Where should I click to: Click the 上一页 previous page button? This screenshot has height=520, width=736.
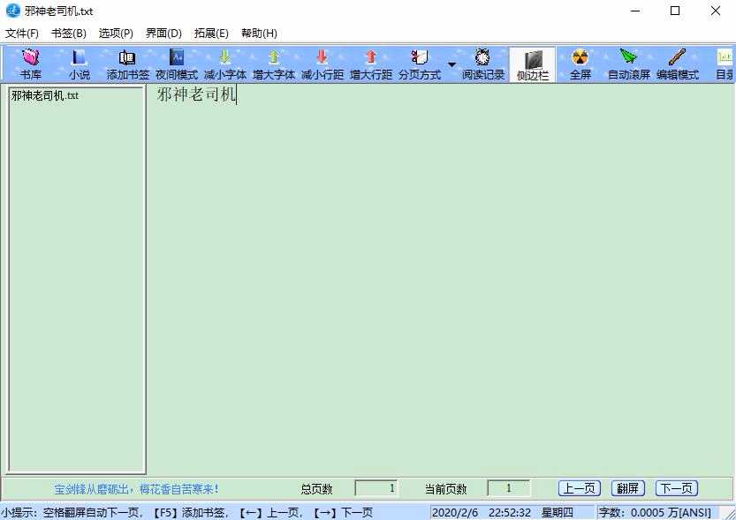coord(580,488)
